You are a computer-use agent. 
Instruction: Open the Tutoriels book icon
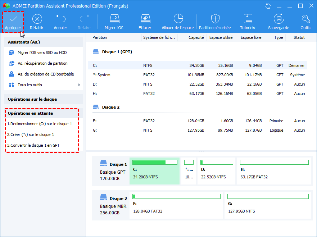248,19
